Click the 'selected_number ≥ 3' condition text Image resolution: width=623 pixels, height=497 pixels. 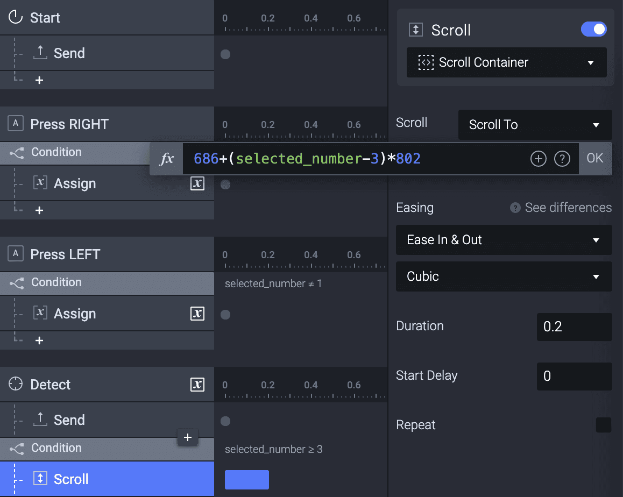273,449
